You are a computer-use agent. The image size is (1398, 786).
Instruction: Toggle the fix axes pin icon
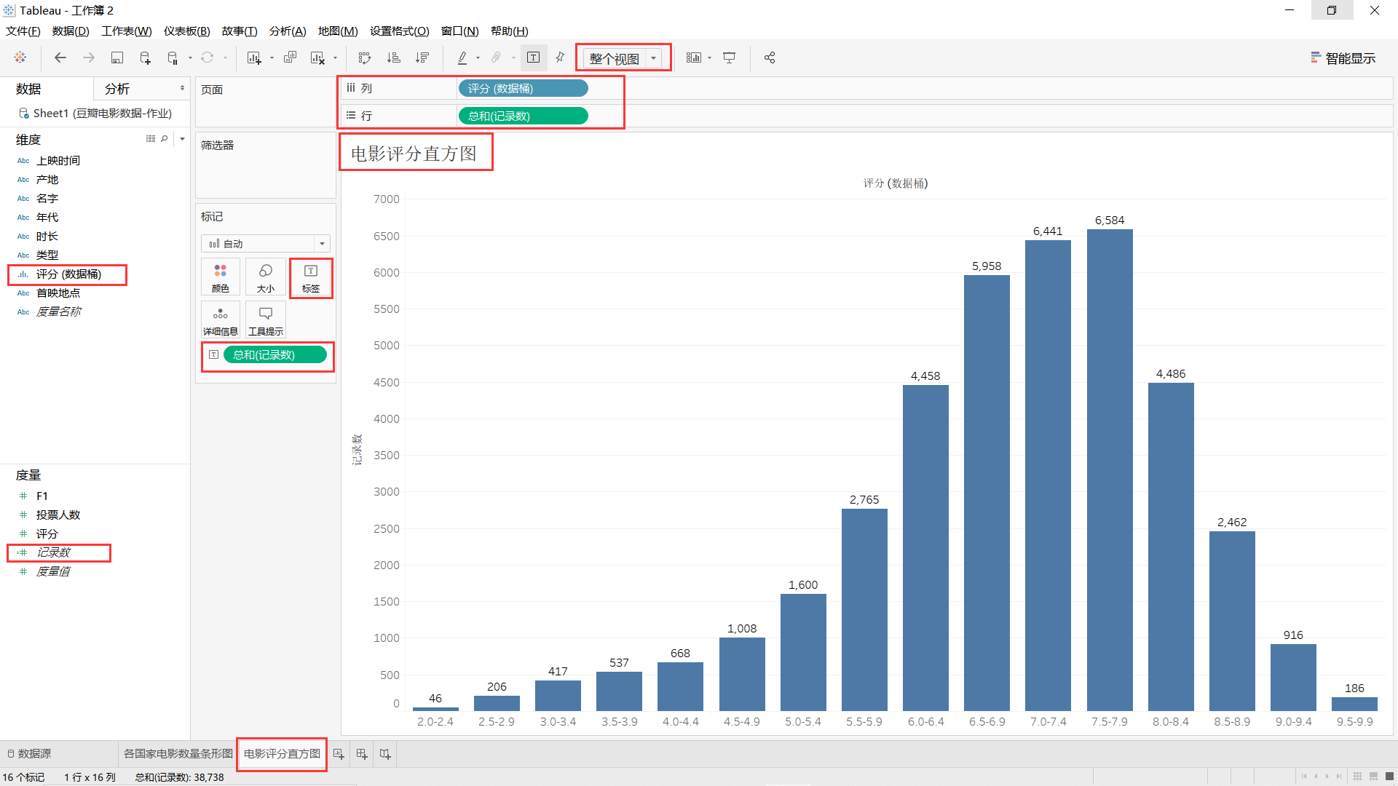click(560, 57)
